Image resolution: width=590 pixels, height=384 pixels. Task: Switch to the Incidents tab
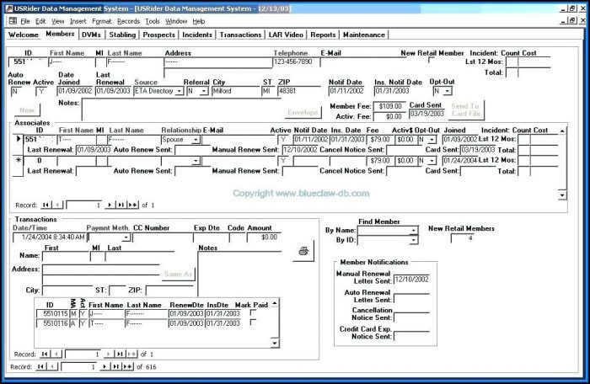(x=197, y=35)
